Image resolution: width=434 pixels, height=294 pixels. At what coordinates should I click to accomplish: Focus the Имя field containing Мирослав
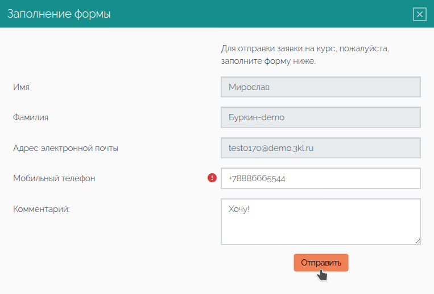point(320,87)
